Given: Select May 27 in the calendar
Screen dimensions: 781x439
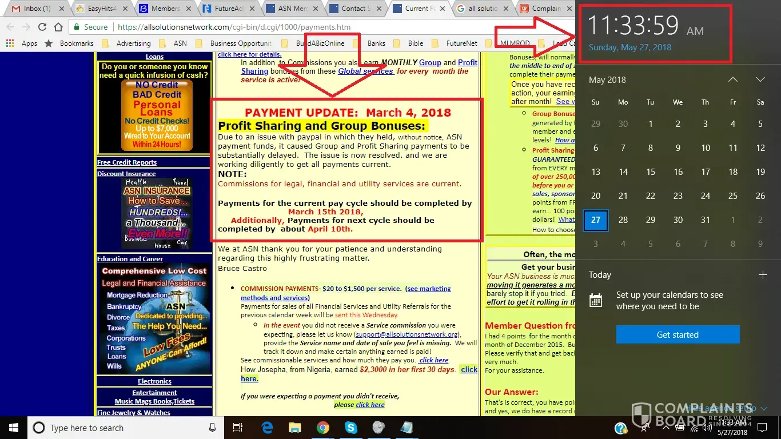Looking at the screenshot, I should click(596, 220).
